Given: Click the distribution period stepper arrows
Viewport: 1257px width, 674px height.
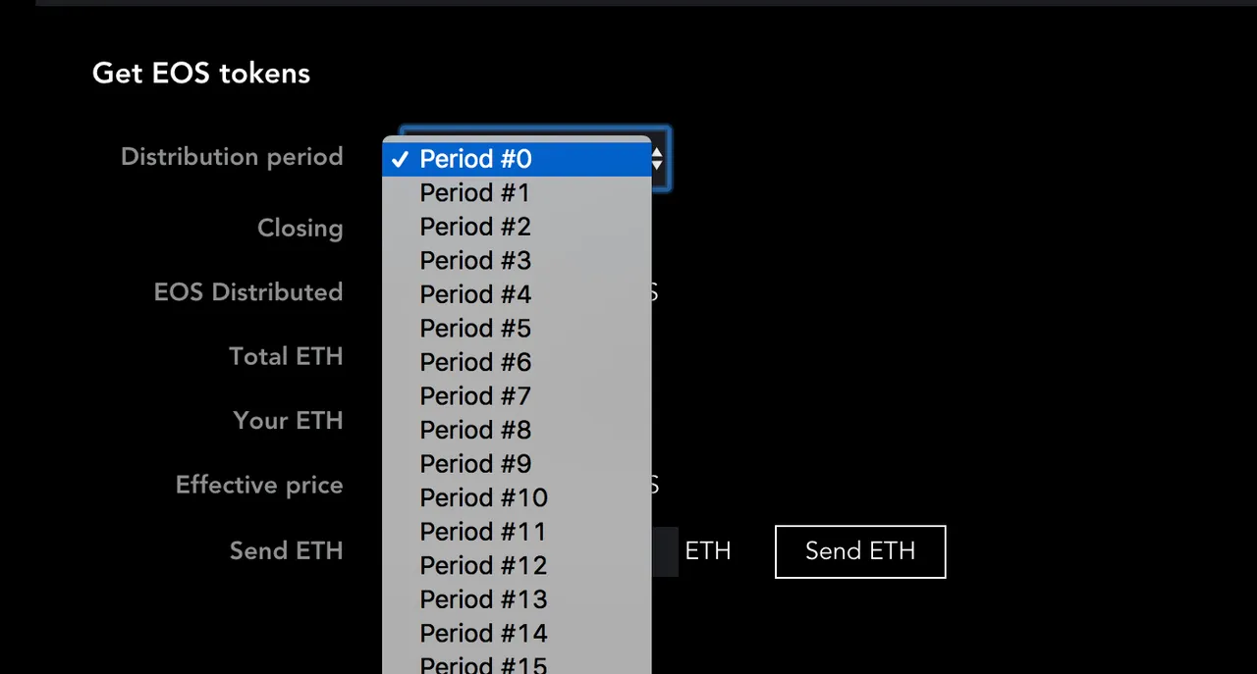Looking at the screenshot, I should [658, 158].
